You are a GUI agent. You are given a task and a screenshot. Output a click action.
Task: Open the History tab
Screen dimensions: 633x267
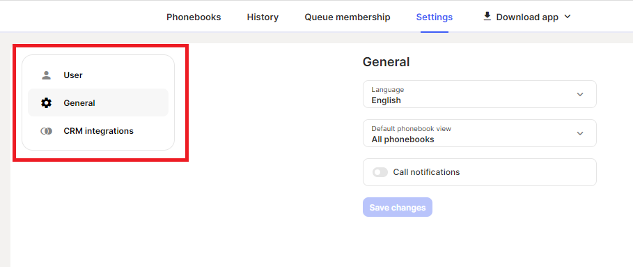point(263,17)
